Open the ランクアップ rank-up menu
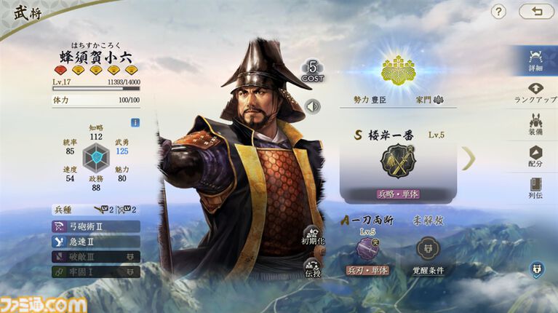The width and height of the screenshot is (558, 313). [535, 93]
